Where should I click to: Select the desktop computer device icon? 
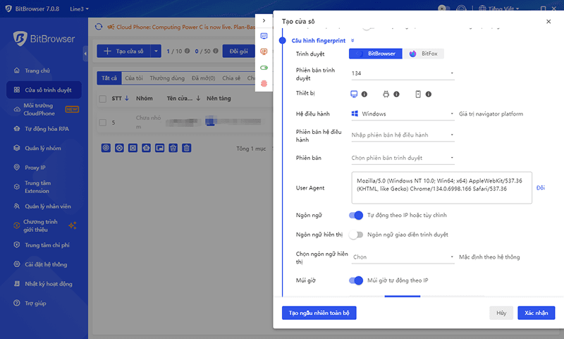coord(354,94)
